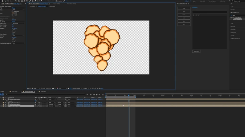Screen dimensions: 245x137
Task: Select the Puppet Pin tool
Action: click(42, 1)
